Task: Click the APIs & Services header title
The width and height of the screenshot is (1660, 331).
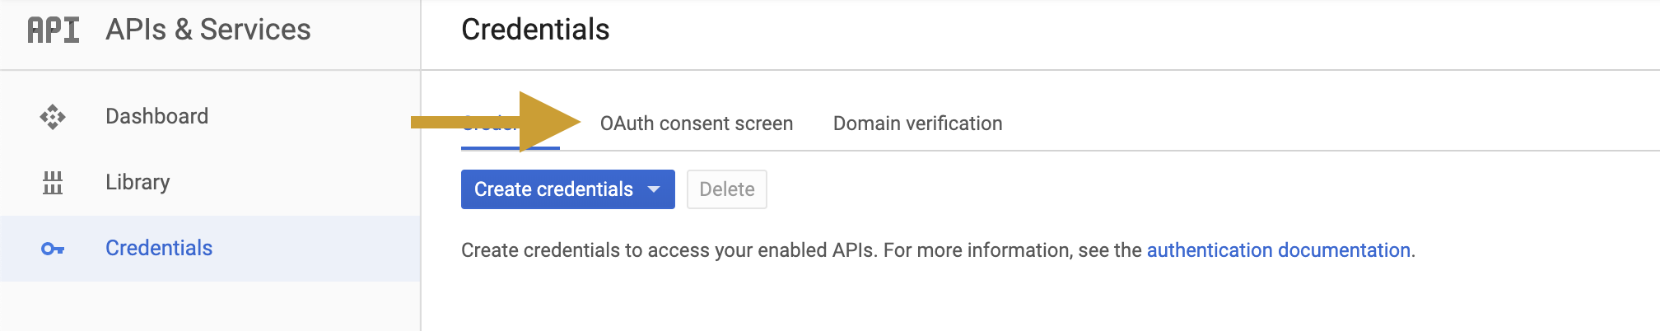Action: pyautogui.click(x=208, y=30)
